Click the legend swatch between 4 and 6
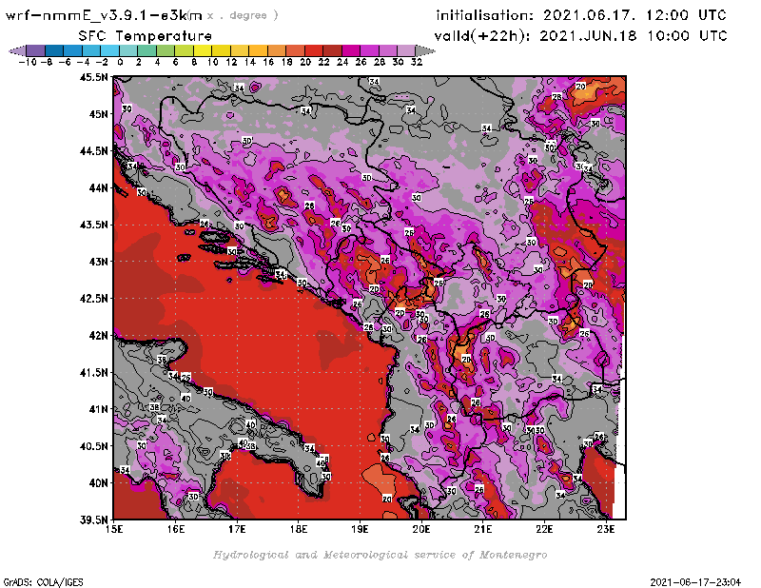The image size is (761, 588). tap(166, 50)
